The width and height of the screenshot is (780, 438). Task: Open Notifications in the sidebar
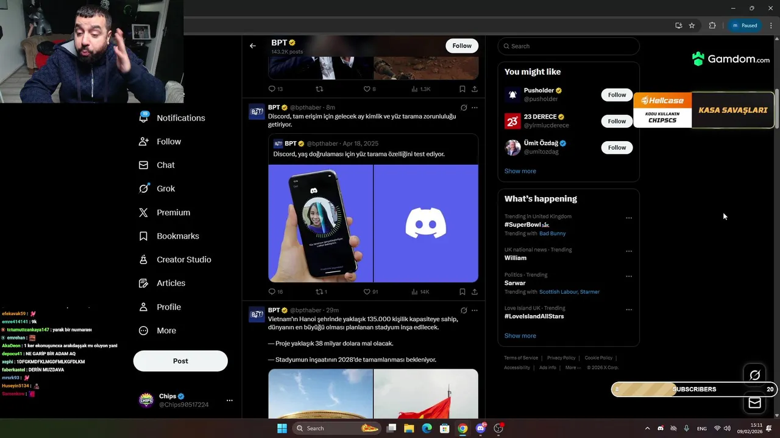[172, 118]
